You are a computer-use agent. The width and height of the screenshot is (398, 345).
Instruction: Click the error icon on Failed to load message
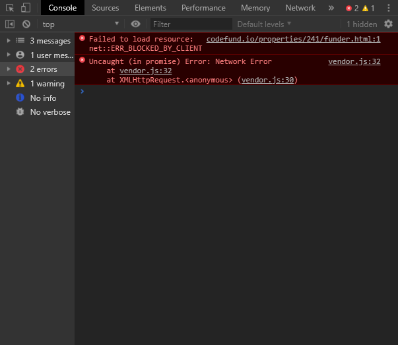click(82, 38)
